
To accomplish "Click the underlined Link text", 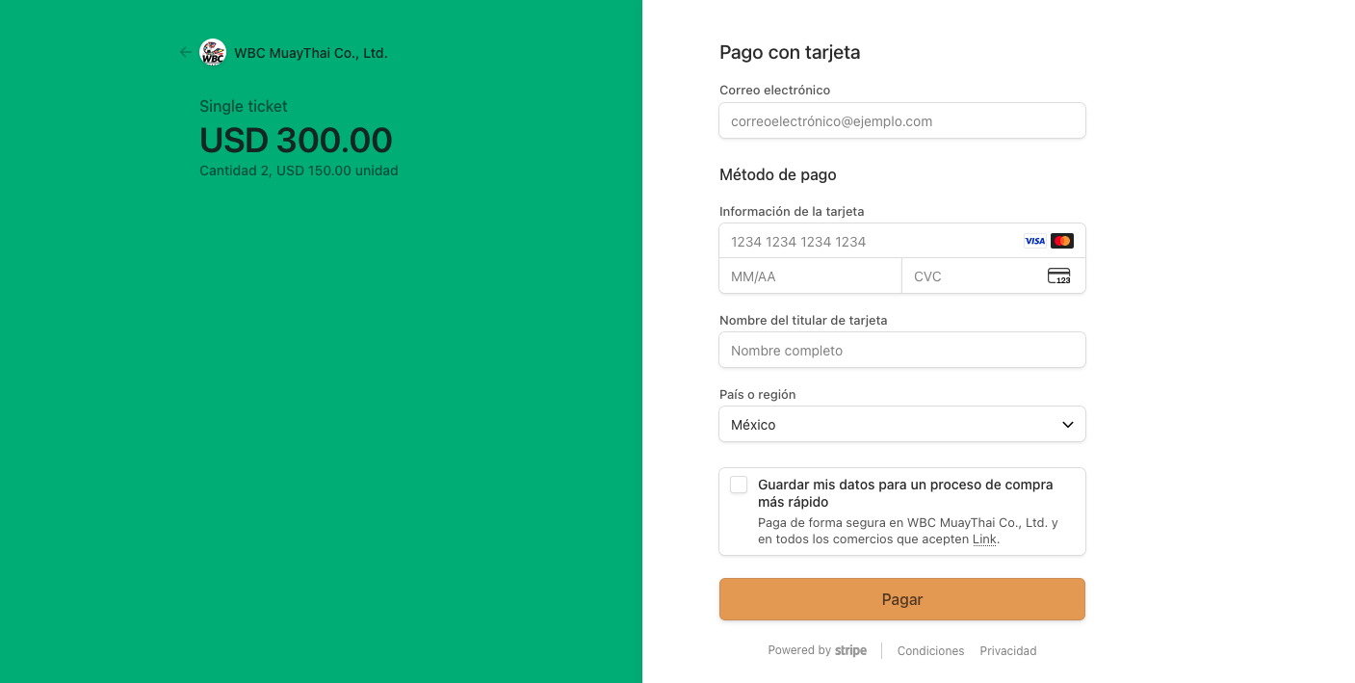I will 984,539.
